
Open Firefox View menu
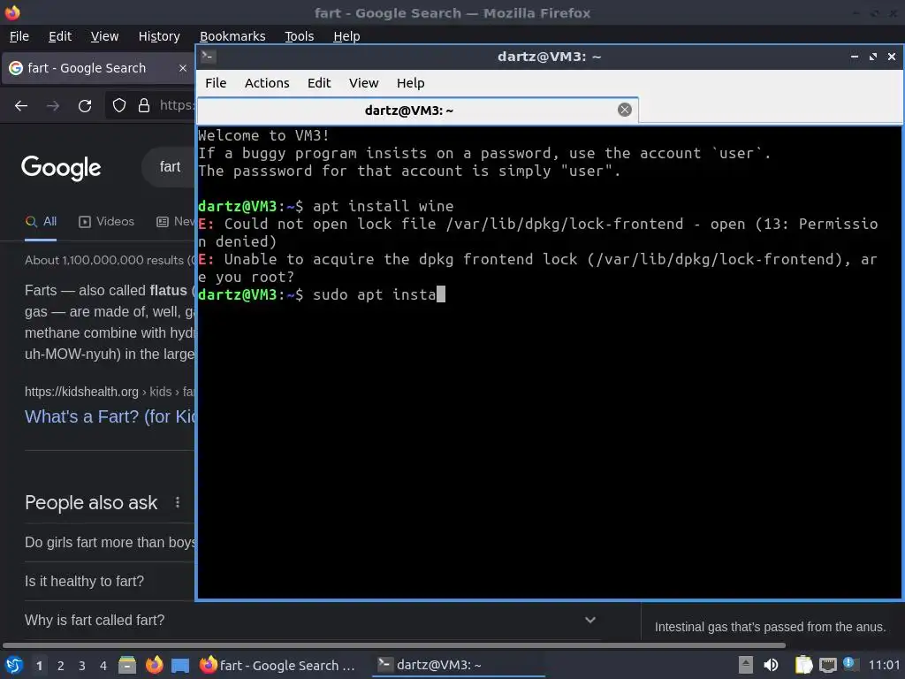tap(104, 36)
